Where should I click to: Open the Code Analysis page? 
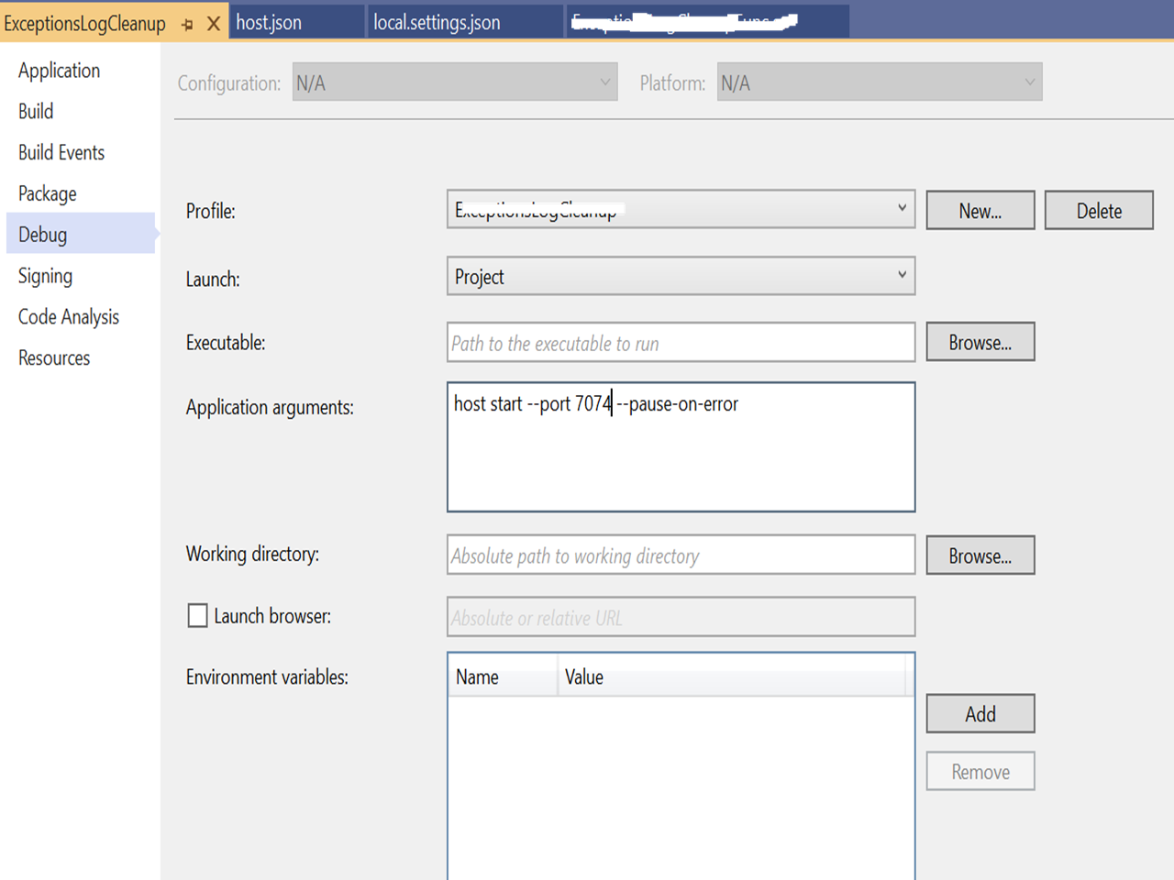tap(69, 317)
